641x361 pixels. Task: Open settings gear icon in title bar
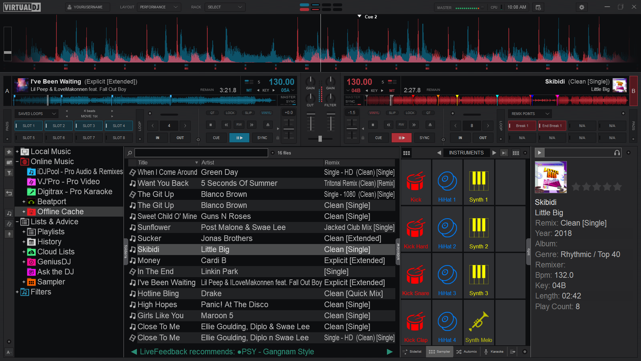tap(582, 7)
